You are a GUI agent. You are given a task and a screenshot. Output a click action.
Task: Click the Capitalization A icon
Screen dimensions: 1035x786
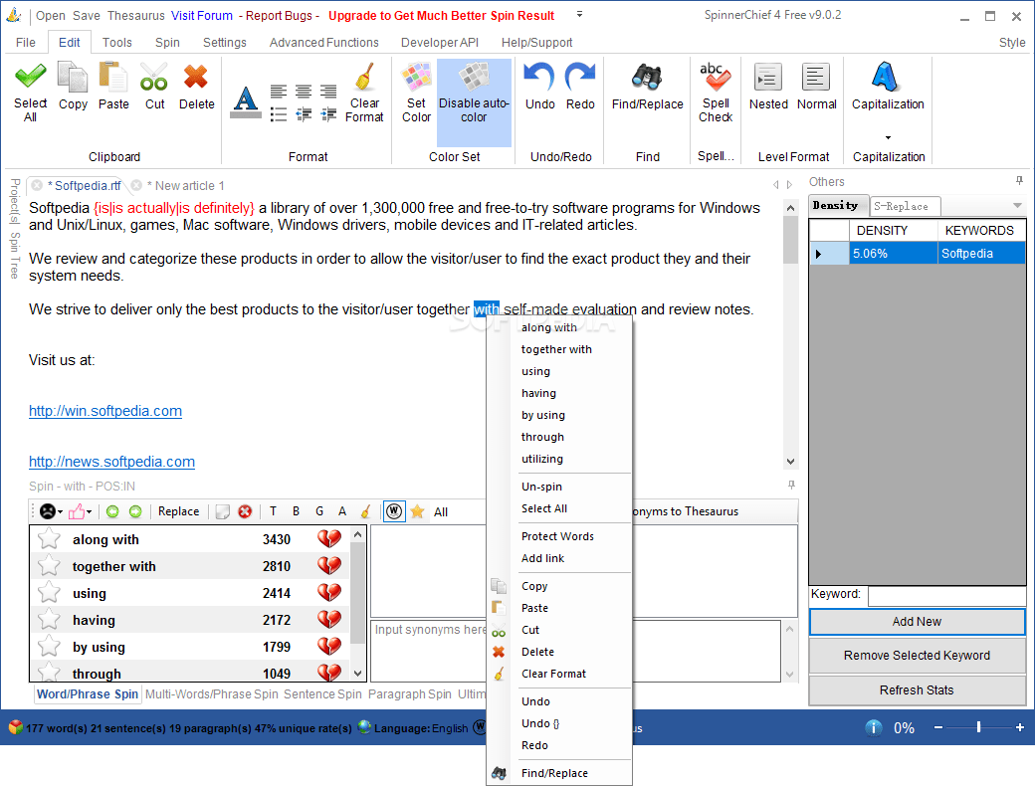(x=885, y=77)
